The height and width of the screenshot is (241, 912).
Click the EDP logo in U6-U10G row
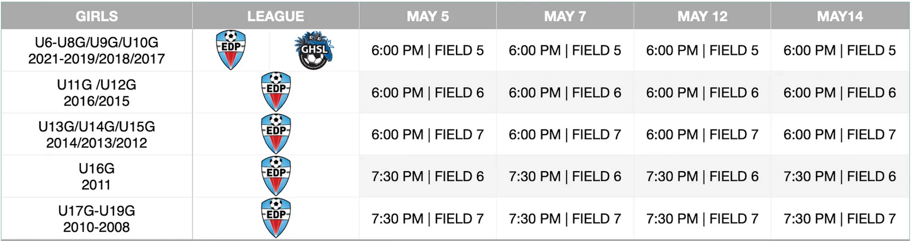pos(231,50)
